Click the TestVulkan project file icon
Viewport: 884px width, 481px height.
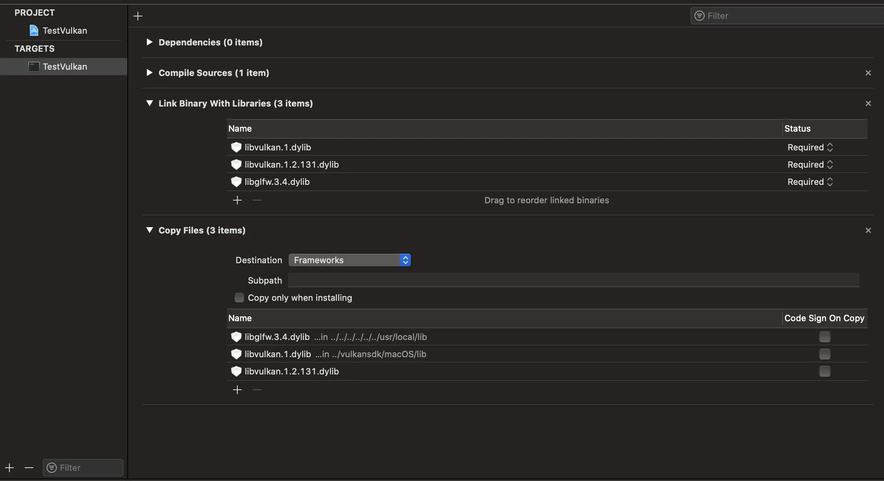click(34, 31)
